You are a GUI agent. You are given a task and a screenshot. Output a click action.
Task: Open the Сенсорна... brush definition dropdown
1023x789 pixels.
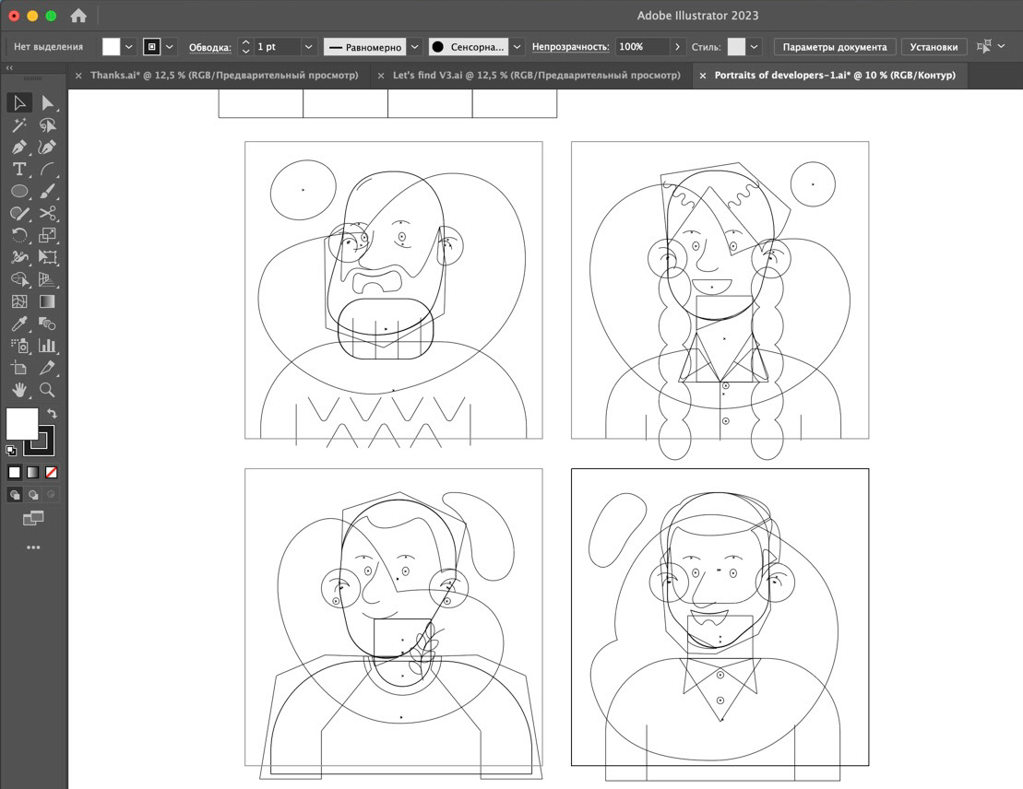click(x=517, y=46)
